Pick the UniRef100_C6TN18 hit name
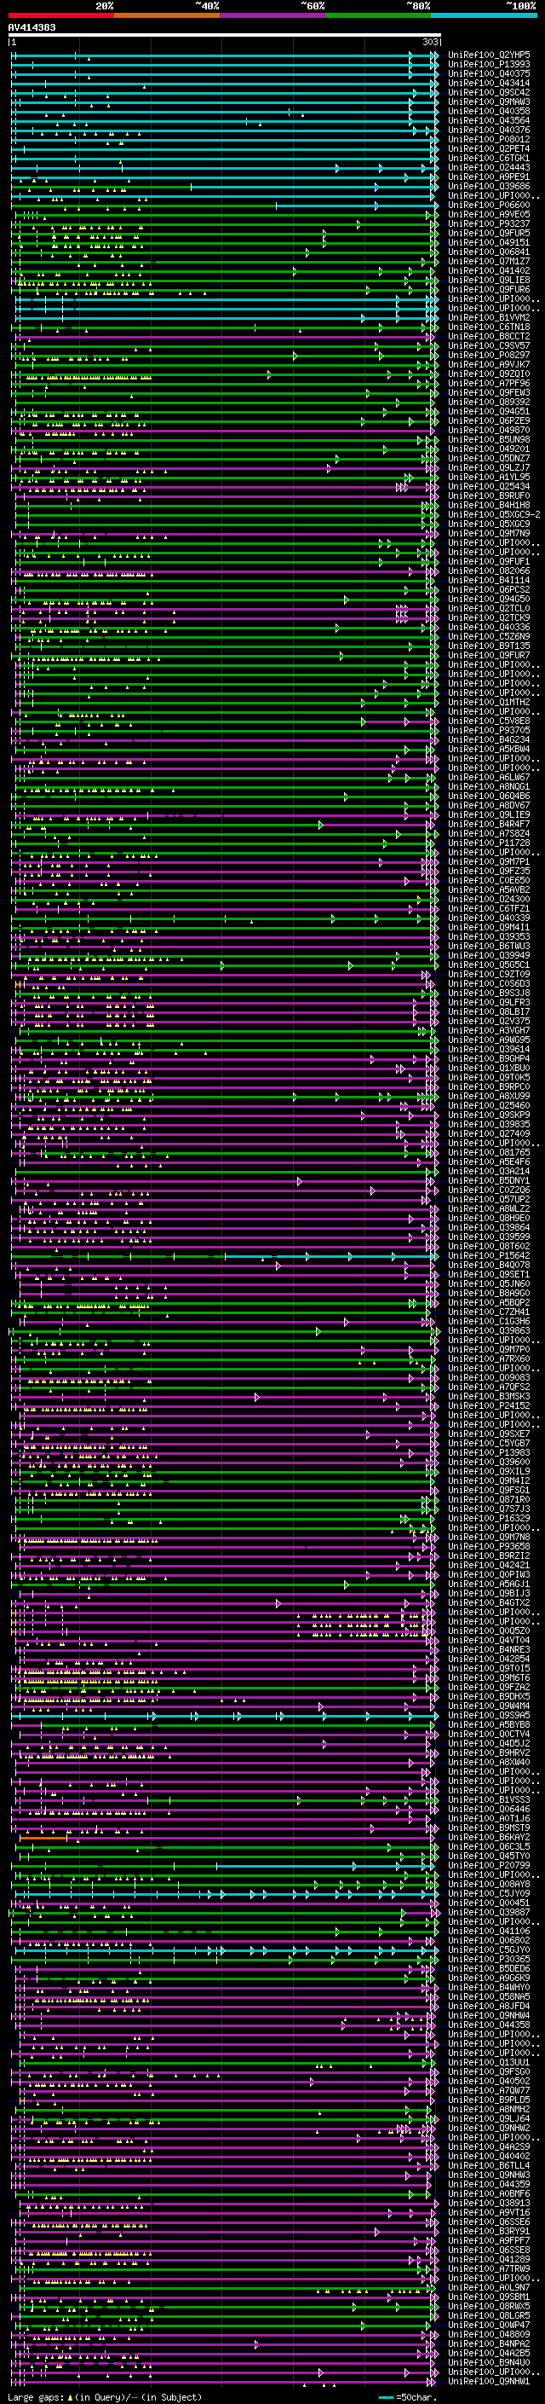The height and width of the screenshot is (2404, 545). pos(489,327)
